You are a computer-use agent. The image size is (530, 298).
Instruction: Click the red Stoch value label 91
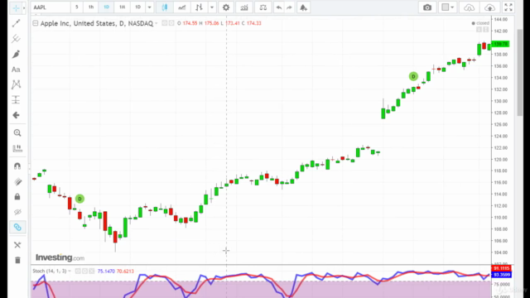coord(501,268)
